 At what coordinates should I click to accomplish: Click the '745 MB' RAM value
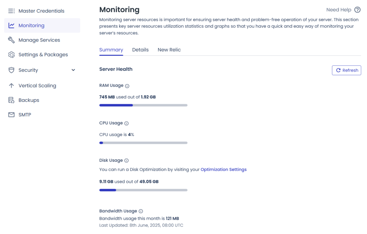click(x=107, y=97)
